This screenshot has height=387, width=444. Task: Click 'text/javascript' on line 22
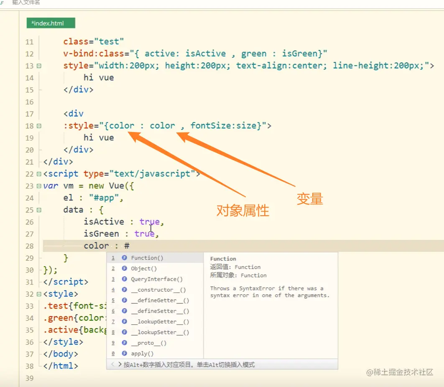[152, 173]
